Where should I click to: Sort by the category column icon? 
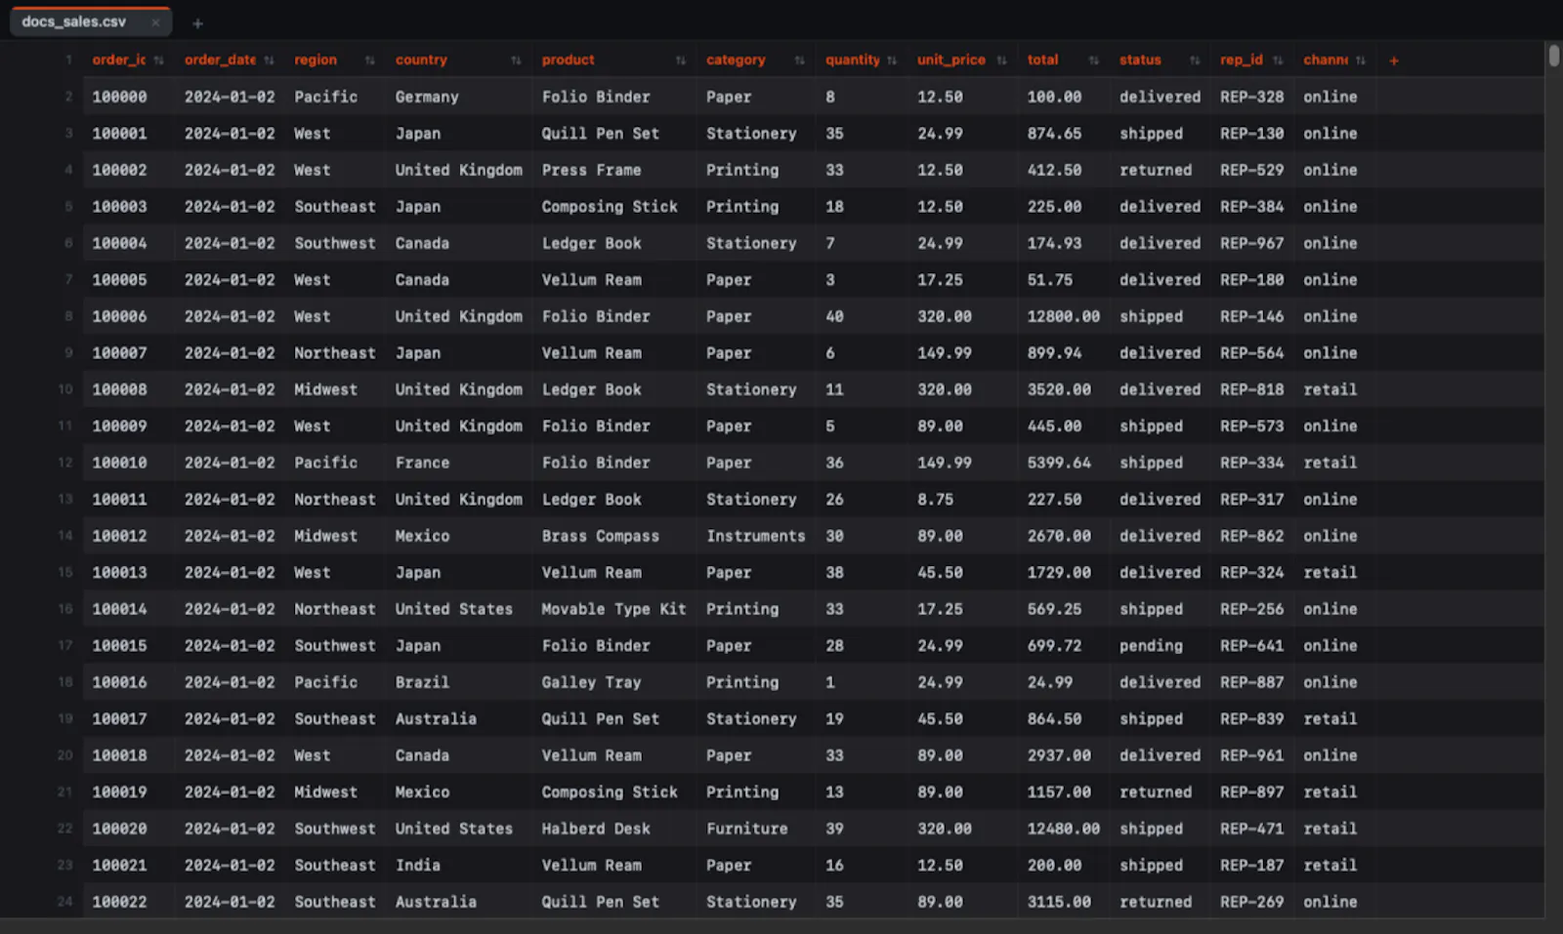[x=799, y=61]
